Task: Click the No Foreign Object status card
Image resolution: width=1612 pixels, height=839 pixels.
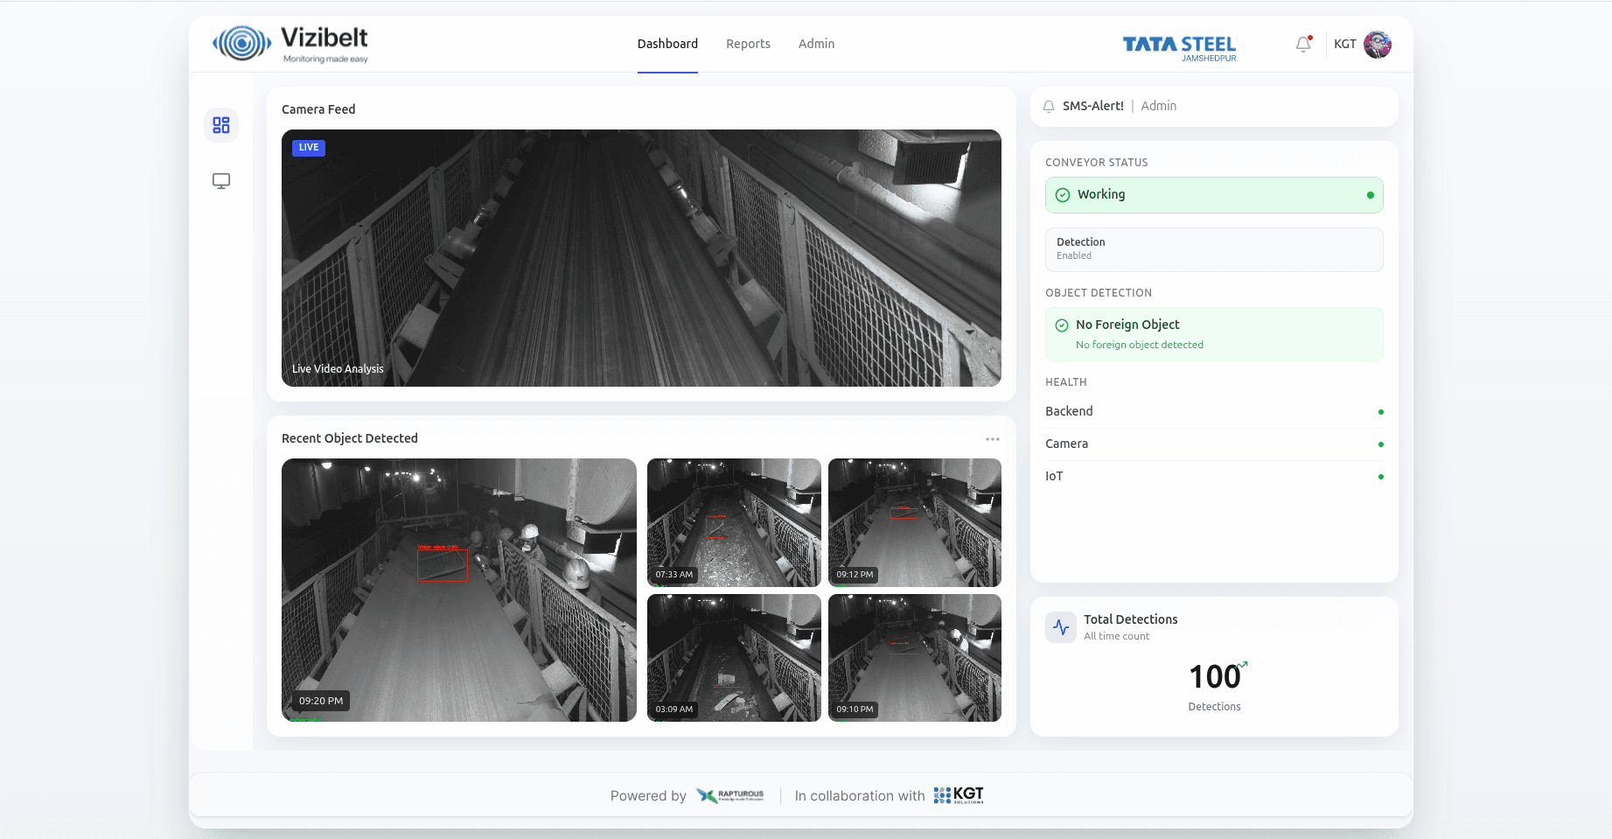Action: (1214, 334)
